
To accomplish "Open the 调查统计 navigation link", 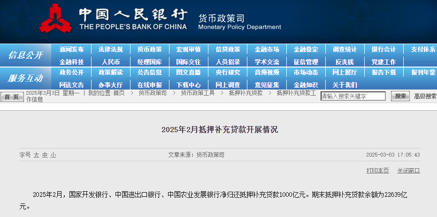I will (x=345, y=49).
